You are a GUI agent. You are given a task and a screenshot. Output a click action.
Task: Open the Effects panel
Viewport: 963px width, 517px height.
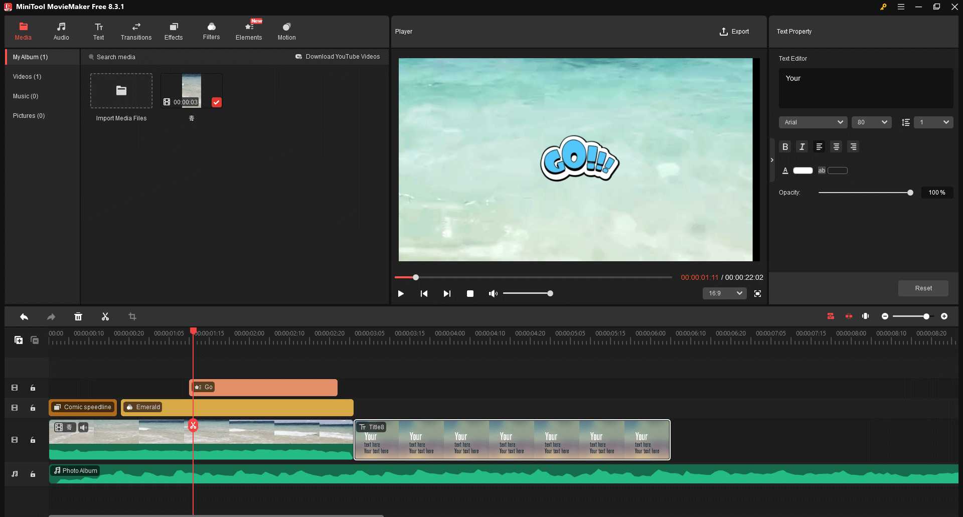pos(174,31)
